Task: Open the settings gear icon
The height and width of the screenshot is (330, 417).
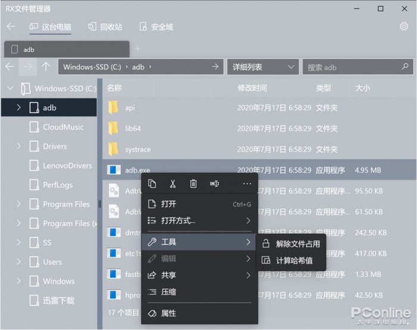Action: (404, 26)
